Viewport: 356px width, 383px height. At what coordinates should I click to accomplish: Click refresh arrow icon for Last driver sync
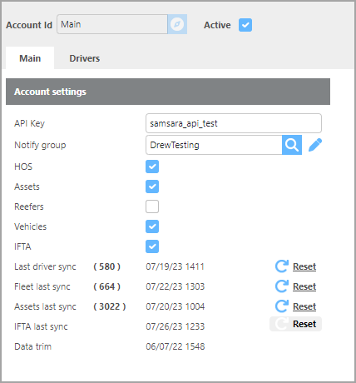[x=282, y=266]
